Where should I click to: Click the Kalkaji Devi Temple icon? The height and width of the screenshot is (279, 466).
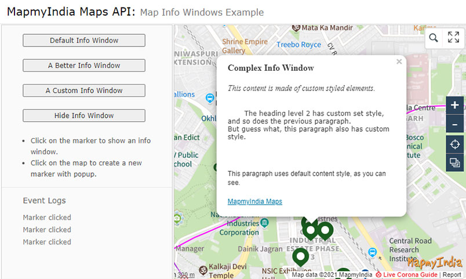click(x=203, y=270)
